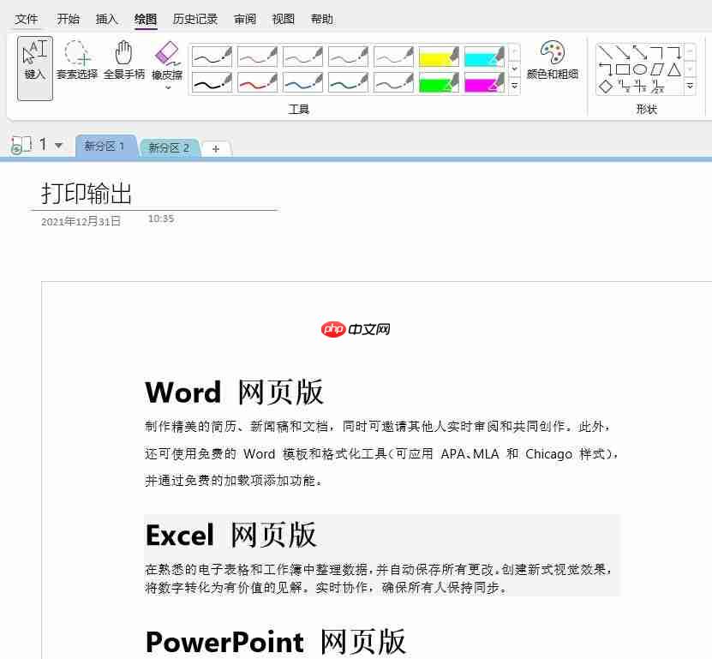Pick the thin black pen
The image size is (712, 659).
pos(212,57)
